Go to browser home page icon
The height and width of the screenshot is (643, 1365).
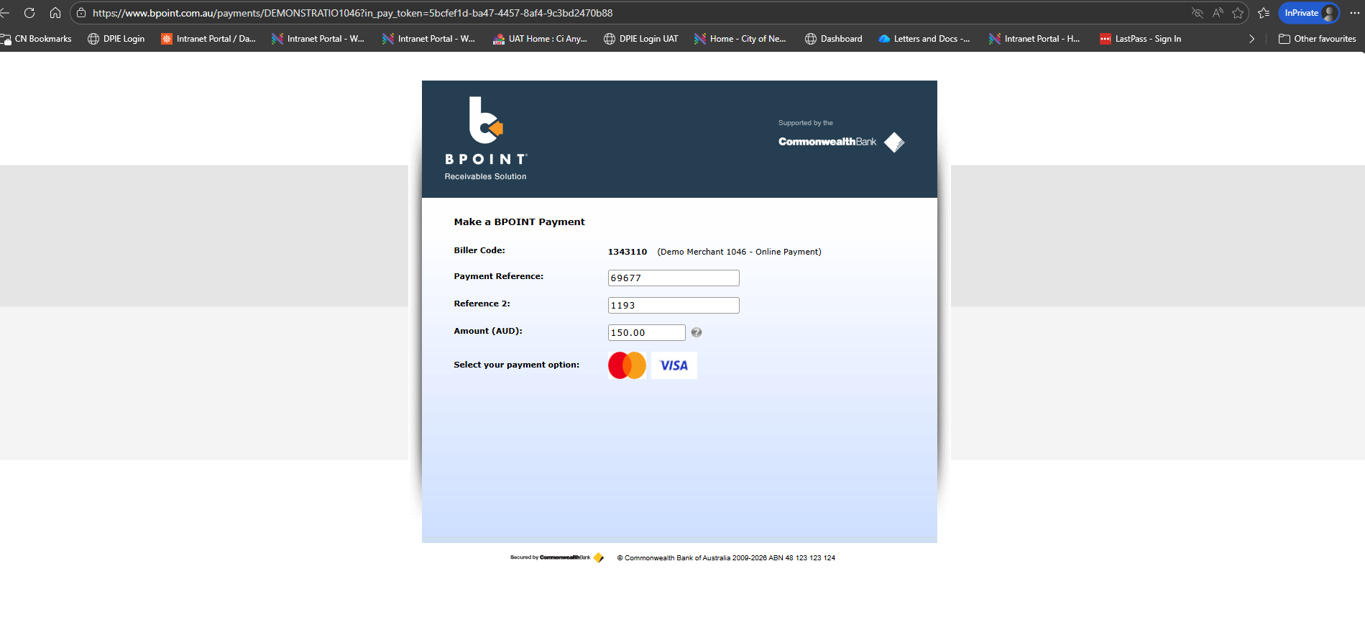pos(55,13)
